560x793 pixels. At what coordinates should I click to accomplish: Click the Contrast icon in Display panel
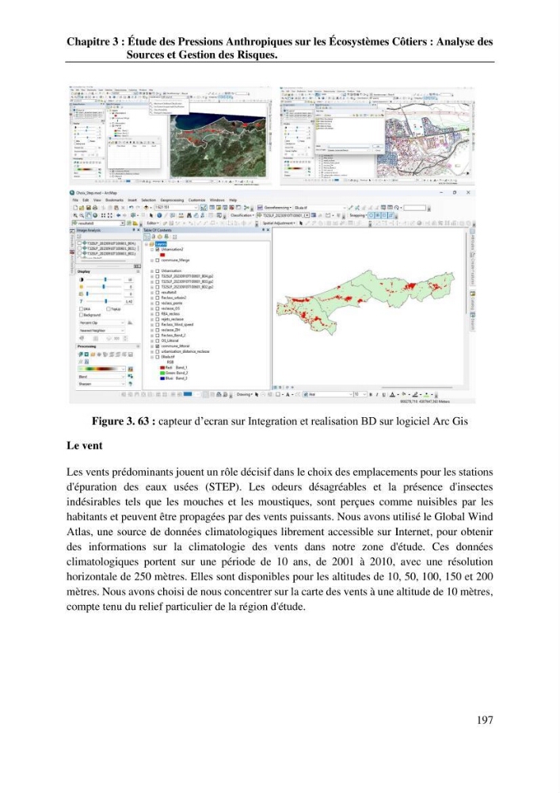pos(82,280)
